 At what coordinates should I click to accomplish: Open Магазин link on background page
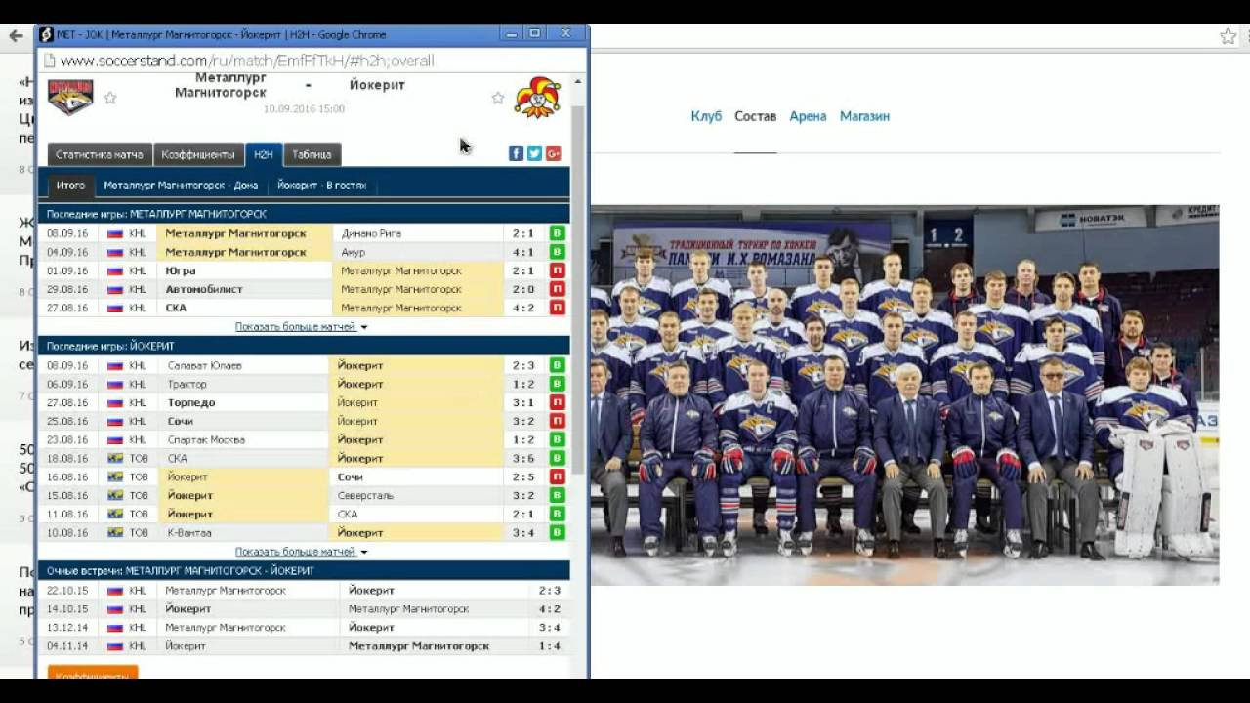pos(864,116)
